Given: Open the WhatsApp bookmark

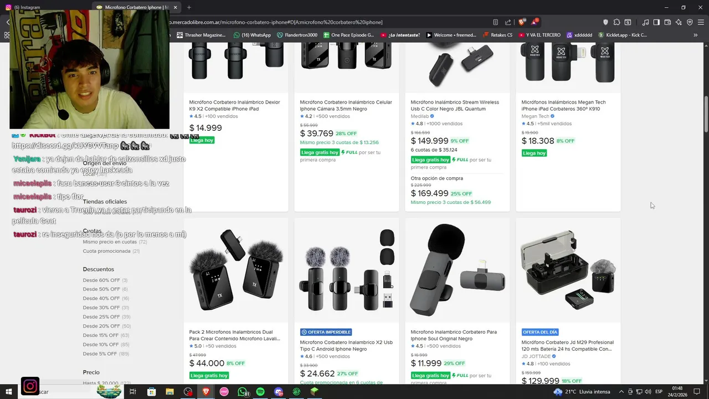Looking at the screenshot, I should point(252,35).
